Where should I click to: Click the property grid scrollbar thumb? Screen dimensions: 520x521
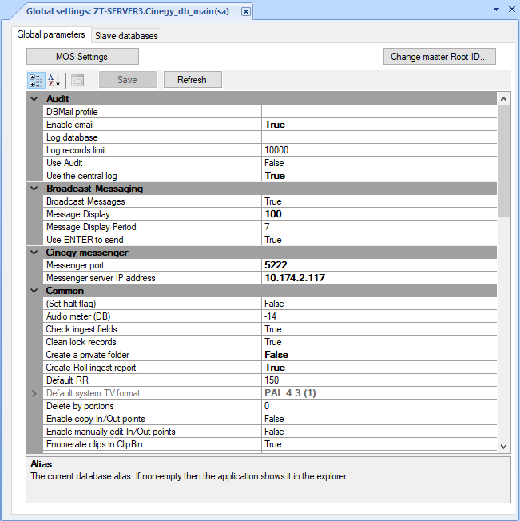pos(503,161)
